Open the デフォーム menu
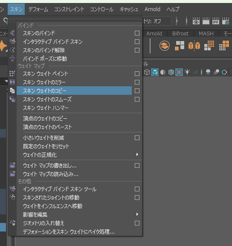 (x=38, y=9)
